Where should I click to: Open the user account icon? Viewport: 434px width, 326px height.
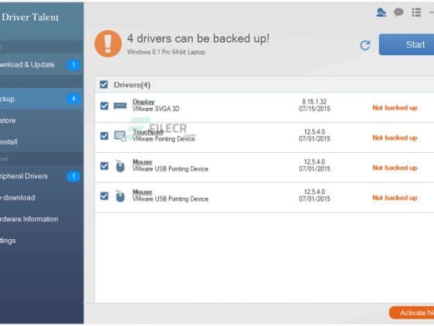[x=381, y=12]
